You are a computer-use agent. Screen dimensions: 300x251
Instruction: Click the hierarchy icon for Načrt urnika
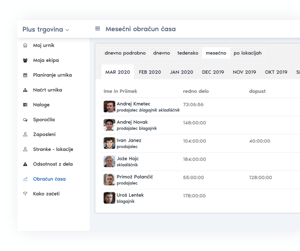pos(25,90)
